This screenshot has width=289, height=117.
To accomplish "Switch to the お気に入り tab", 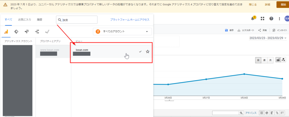I will click(x=25, y=20).
